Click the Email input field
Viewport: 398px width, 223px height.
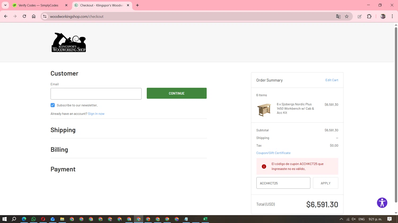point(96,94)
